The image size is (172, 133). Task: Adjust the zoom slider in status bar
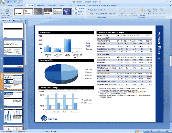[159, 131]
